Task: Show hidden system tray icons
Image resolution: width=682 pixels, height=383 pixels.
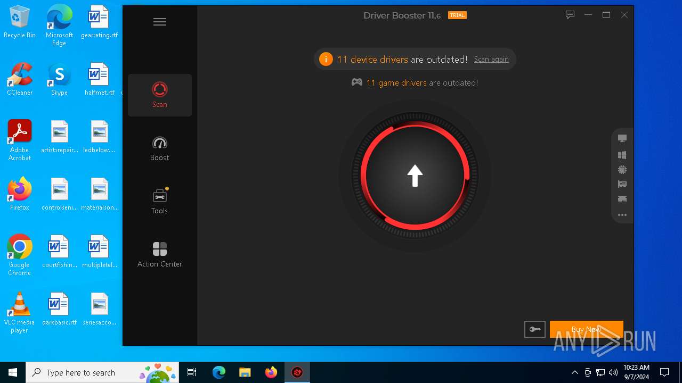Action: (x=574, y=372)
